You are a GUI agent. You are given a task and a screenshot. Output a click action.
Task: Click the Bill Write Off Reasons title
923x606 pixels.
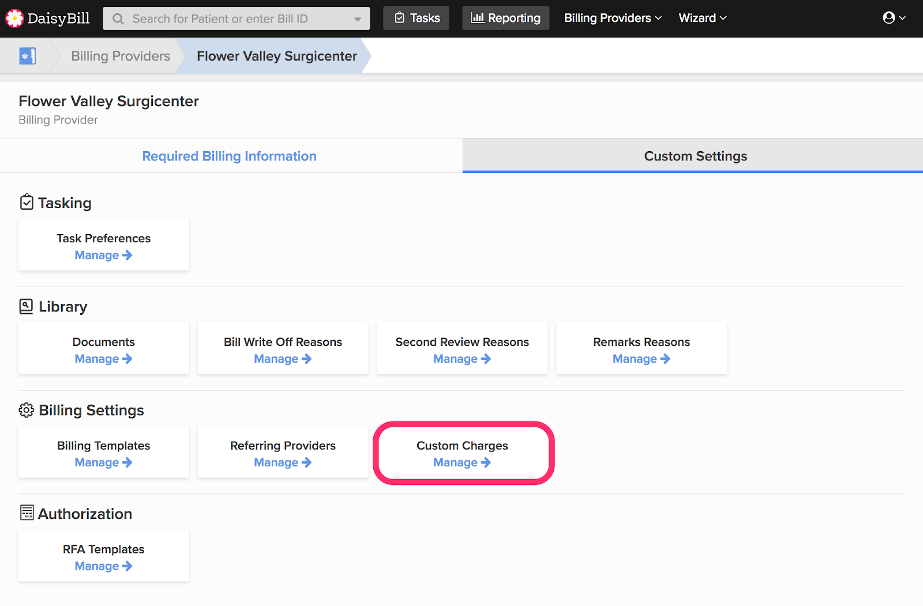click(x=283, y=342)
